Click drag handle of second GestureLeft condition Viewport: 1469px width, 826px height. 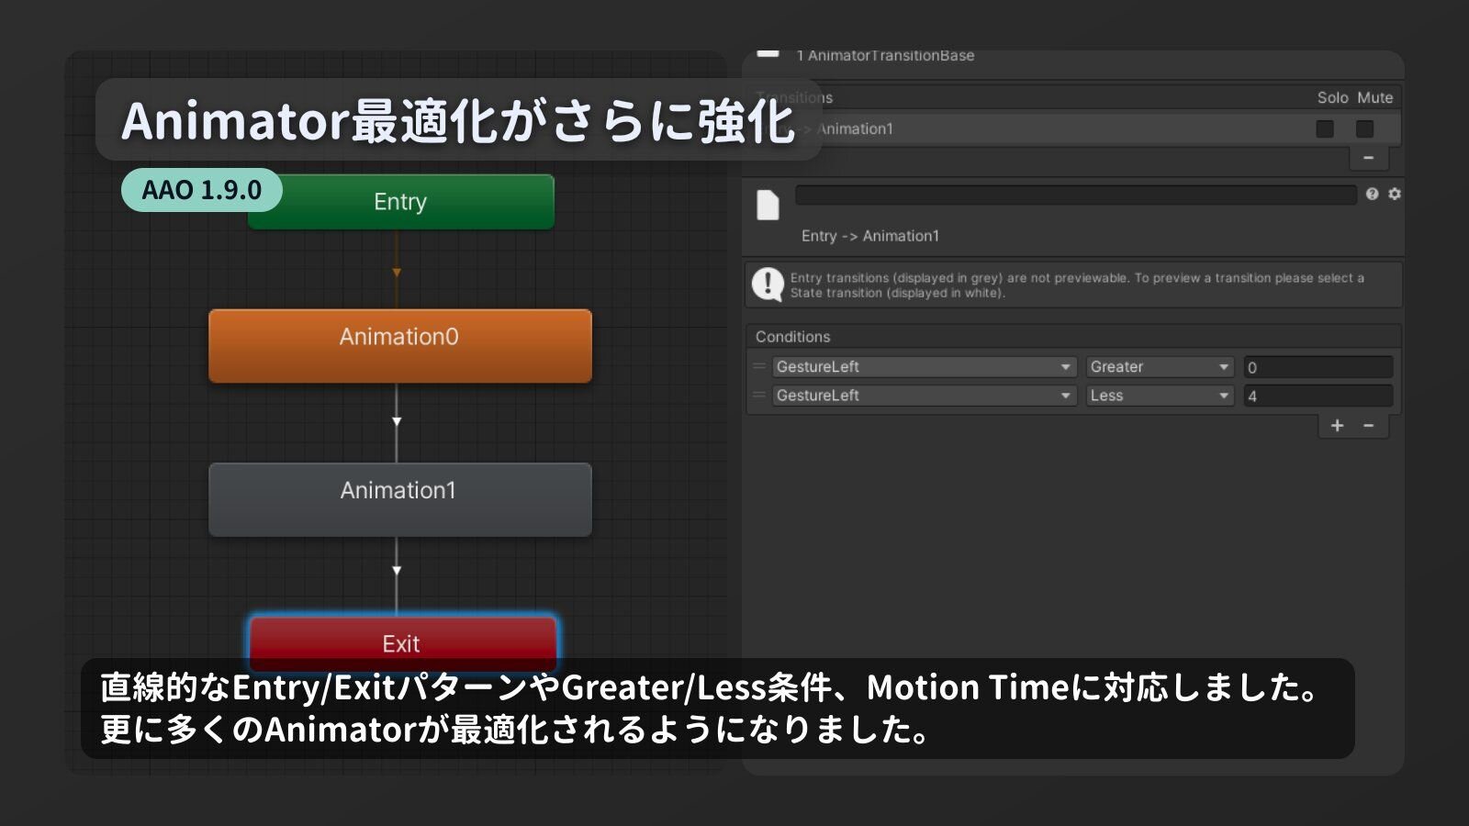coord(759,396)
